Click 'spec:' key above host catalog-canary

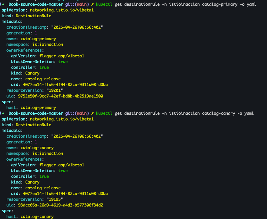click(x=7, y=211)
